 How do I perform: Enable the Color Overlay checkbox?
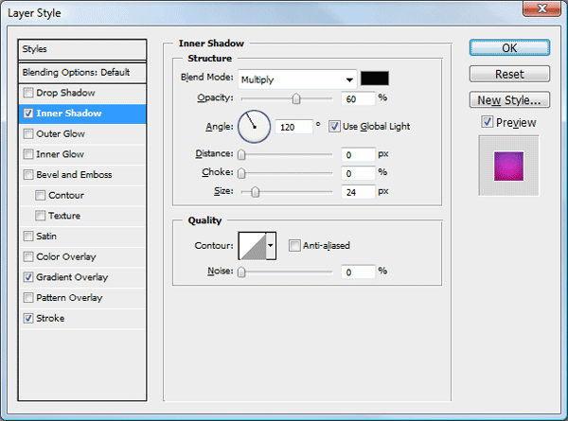[x=27, y=257]
